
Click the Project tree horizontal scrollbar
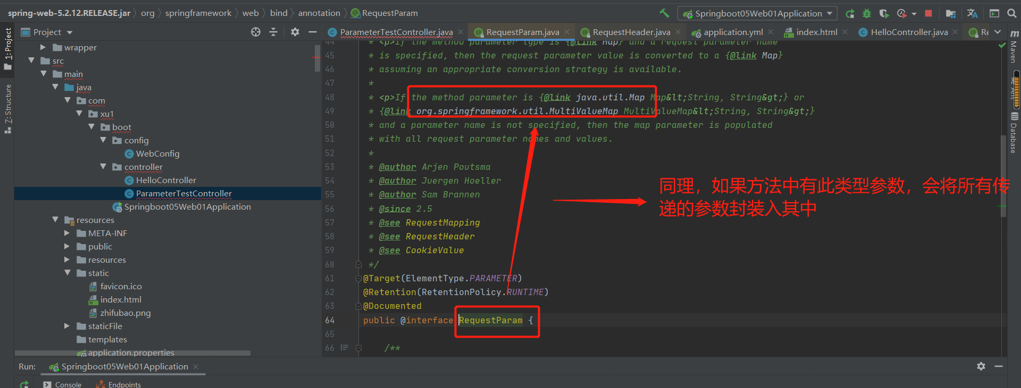pos(133,353)
